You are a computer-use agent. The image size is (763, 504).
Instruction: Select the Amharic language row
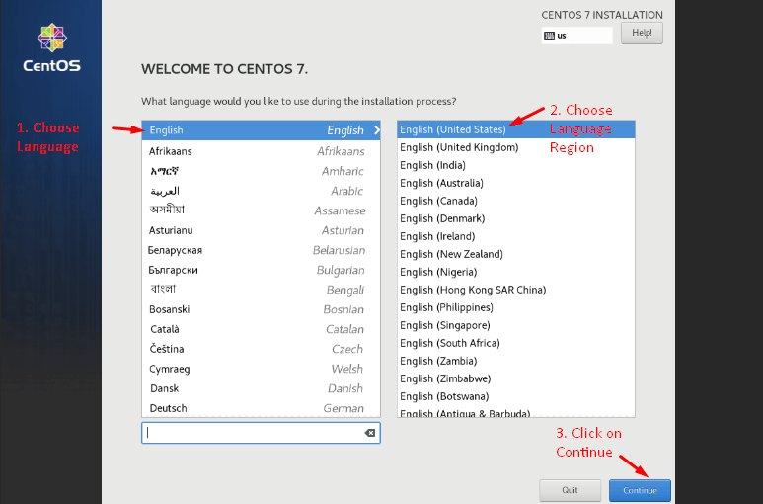261,171
